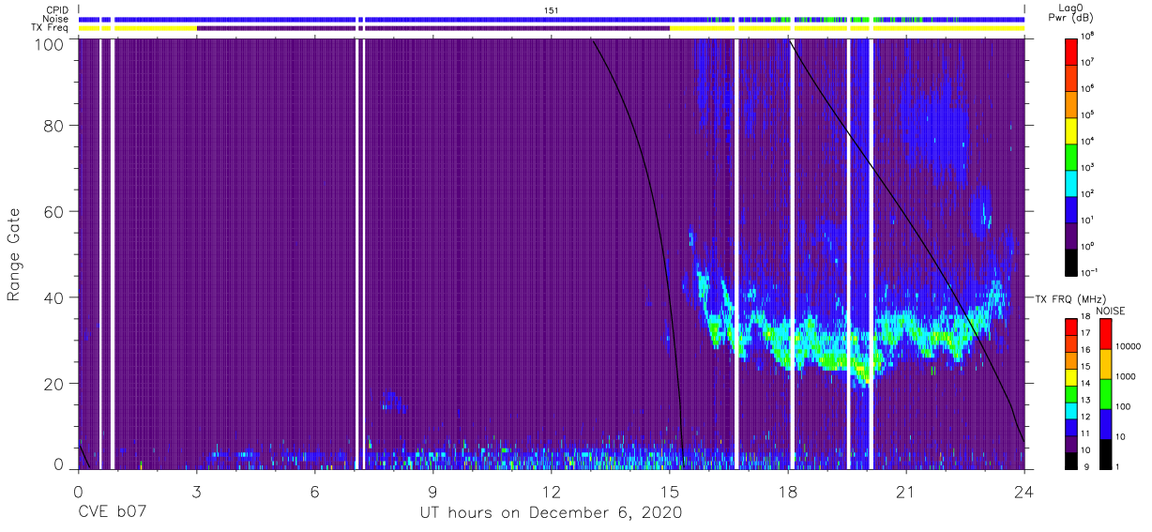This screenshot has width=1152, height=532.
Task: Click the 'CVE b07' radar beam label
Action: pyautogui.click(x=113, y=511)
